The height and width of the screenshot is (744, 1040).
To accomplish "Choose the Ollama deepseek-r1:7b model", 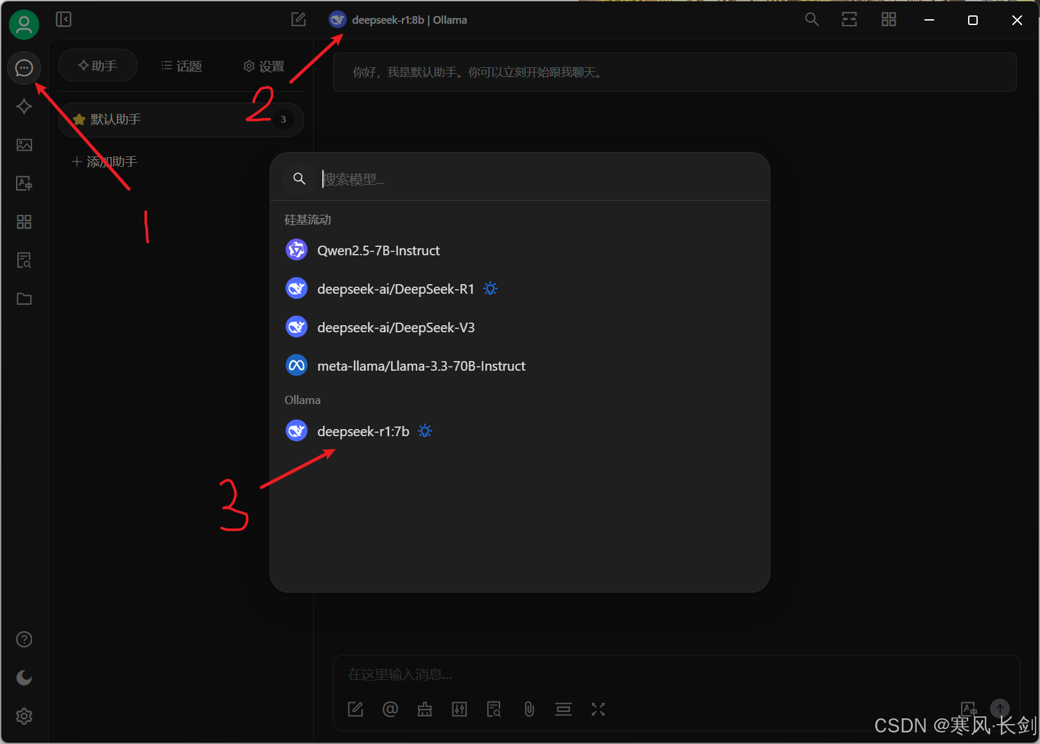I will click(519, 431).
